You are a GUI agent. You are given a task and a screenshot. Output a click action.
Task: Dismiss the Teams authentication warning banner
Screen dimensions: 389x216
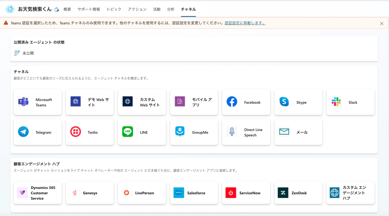pyautogui.click(x=381, y=23)
